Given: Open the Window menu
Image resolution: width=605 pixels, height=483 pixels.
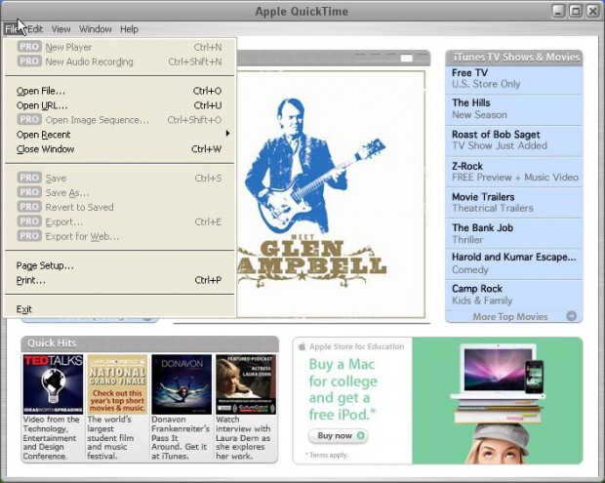Looking at the screenshot, I should pos(96,29).
